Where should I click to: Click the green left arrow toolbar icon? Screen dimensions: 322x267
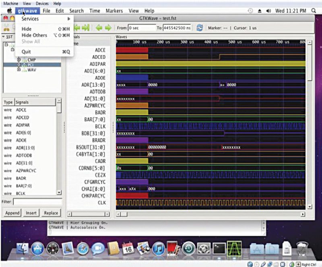(98, 28)
